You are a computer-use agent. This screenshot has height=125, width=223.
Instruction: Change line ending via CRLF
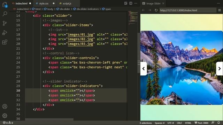click(179, 123)
